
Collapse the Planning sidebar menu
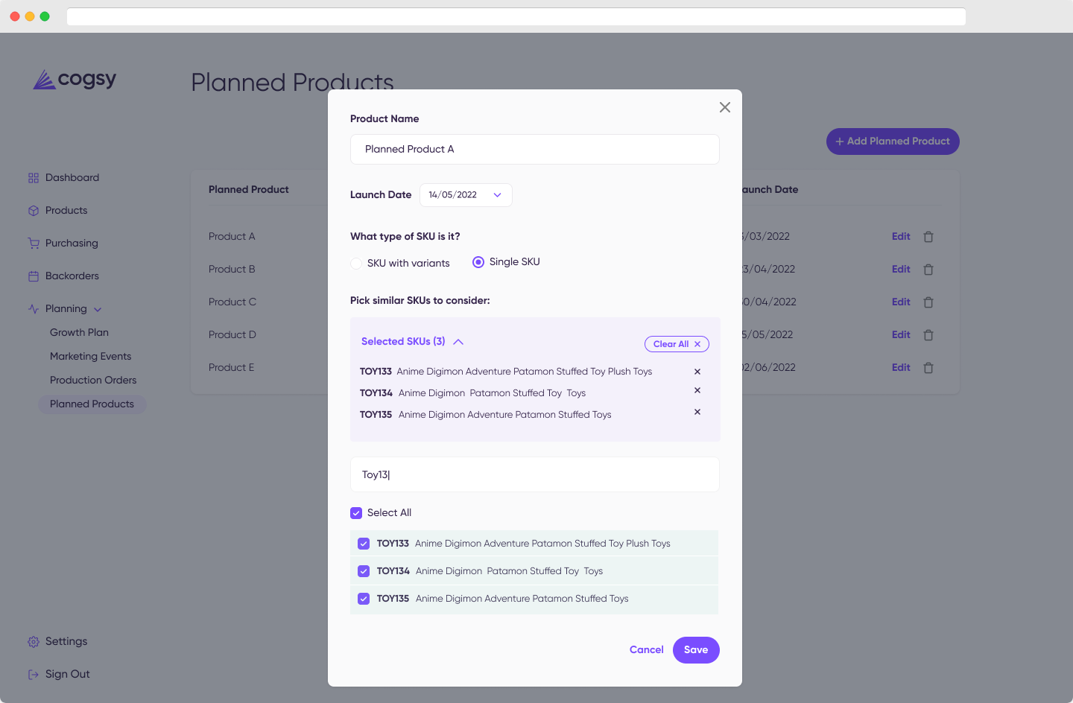point(98,309)
